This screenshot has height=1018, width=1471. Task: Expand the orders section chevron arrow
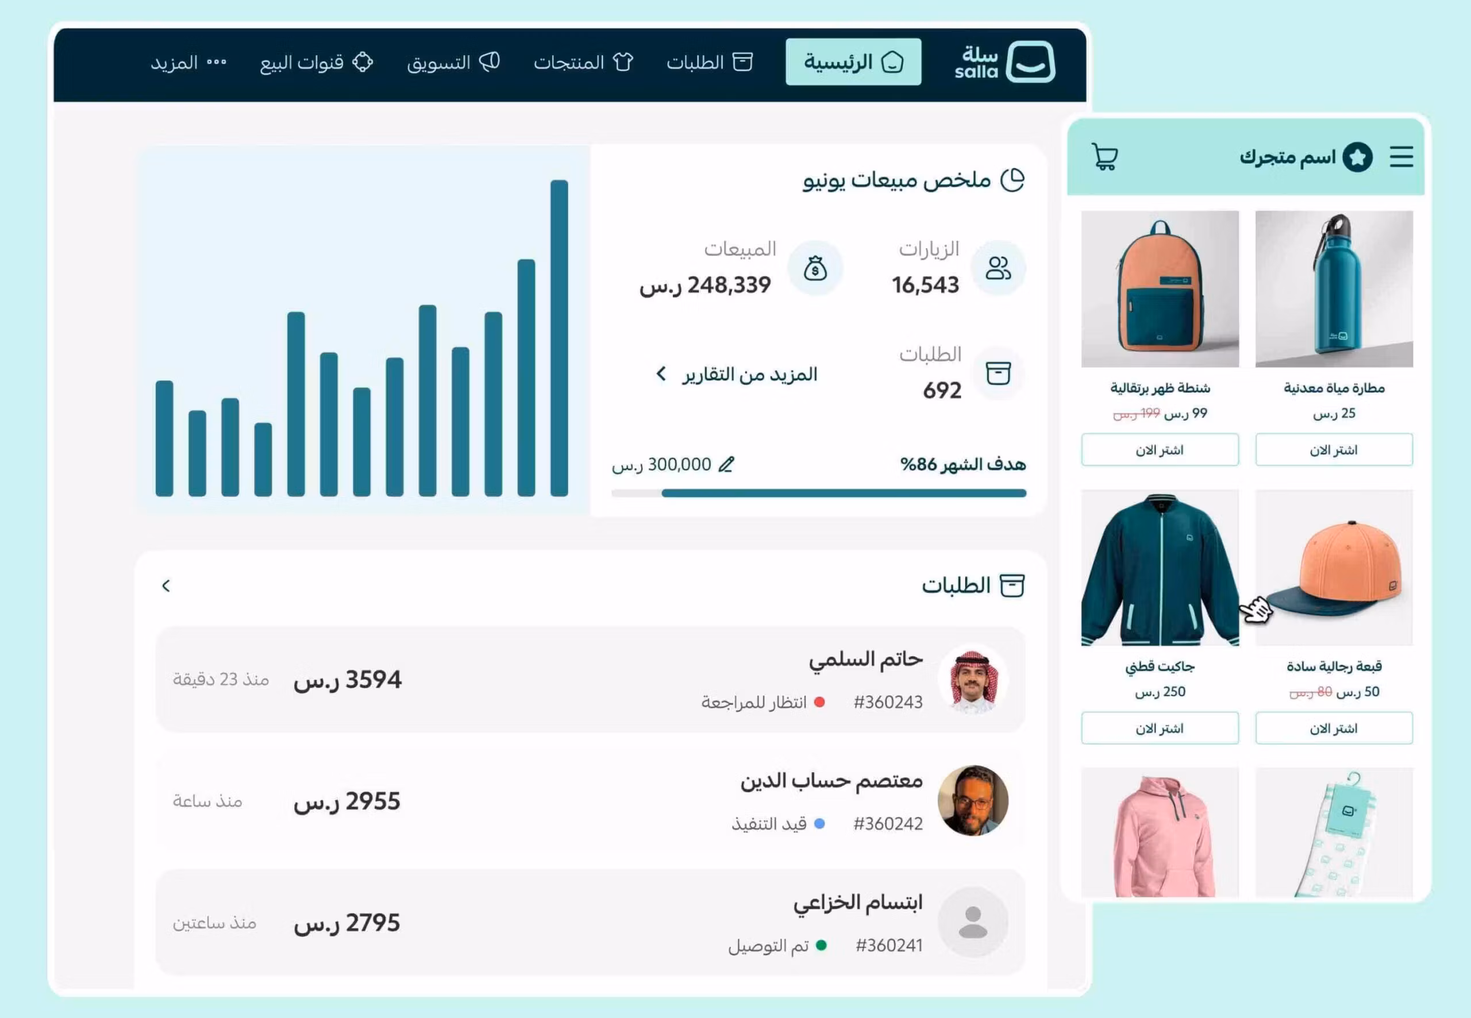(166, 585)
